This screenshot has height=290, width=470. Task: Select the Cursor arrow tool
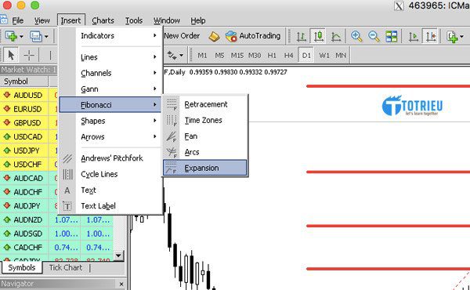[11, 56]
